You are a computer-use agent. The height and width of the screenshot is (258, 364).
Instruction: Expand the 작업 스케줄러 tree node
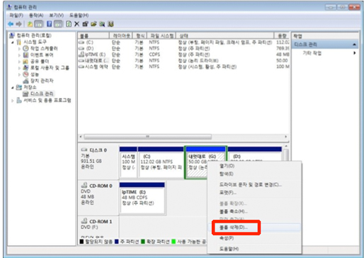[19, 49]
